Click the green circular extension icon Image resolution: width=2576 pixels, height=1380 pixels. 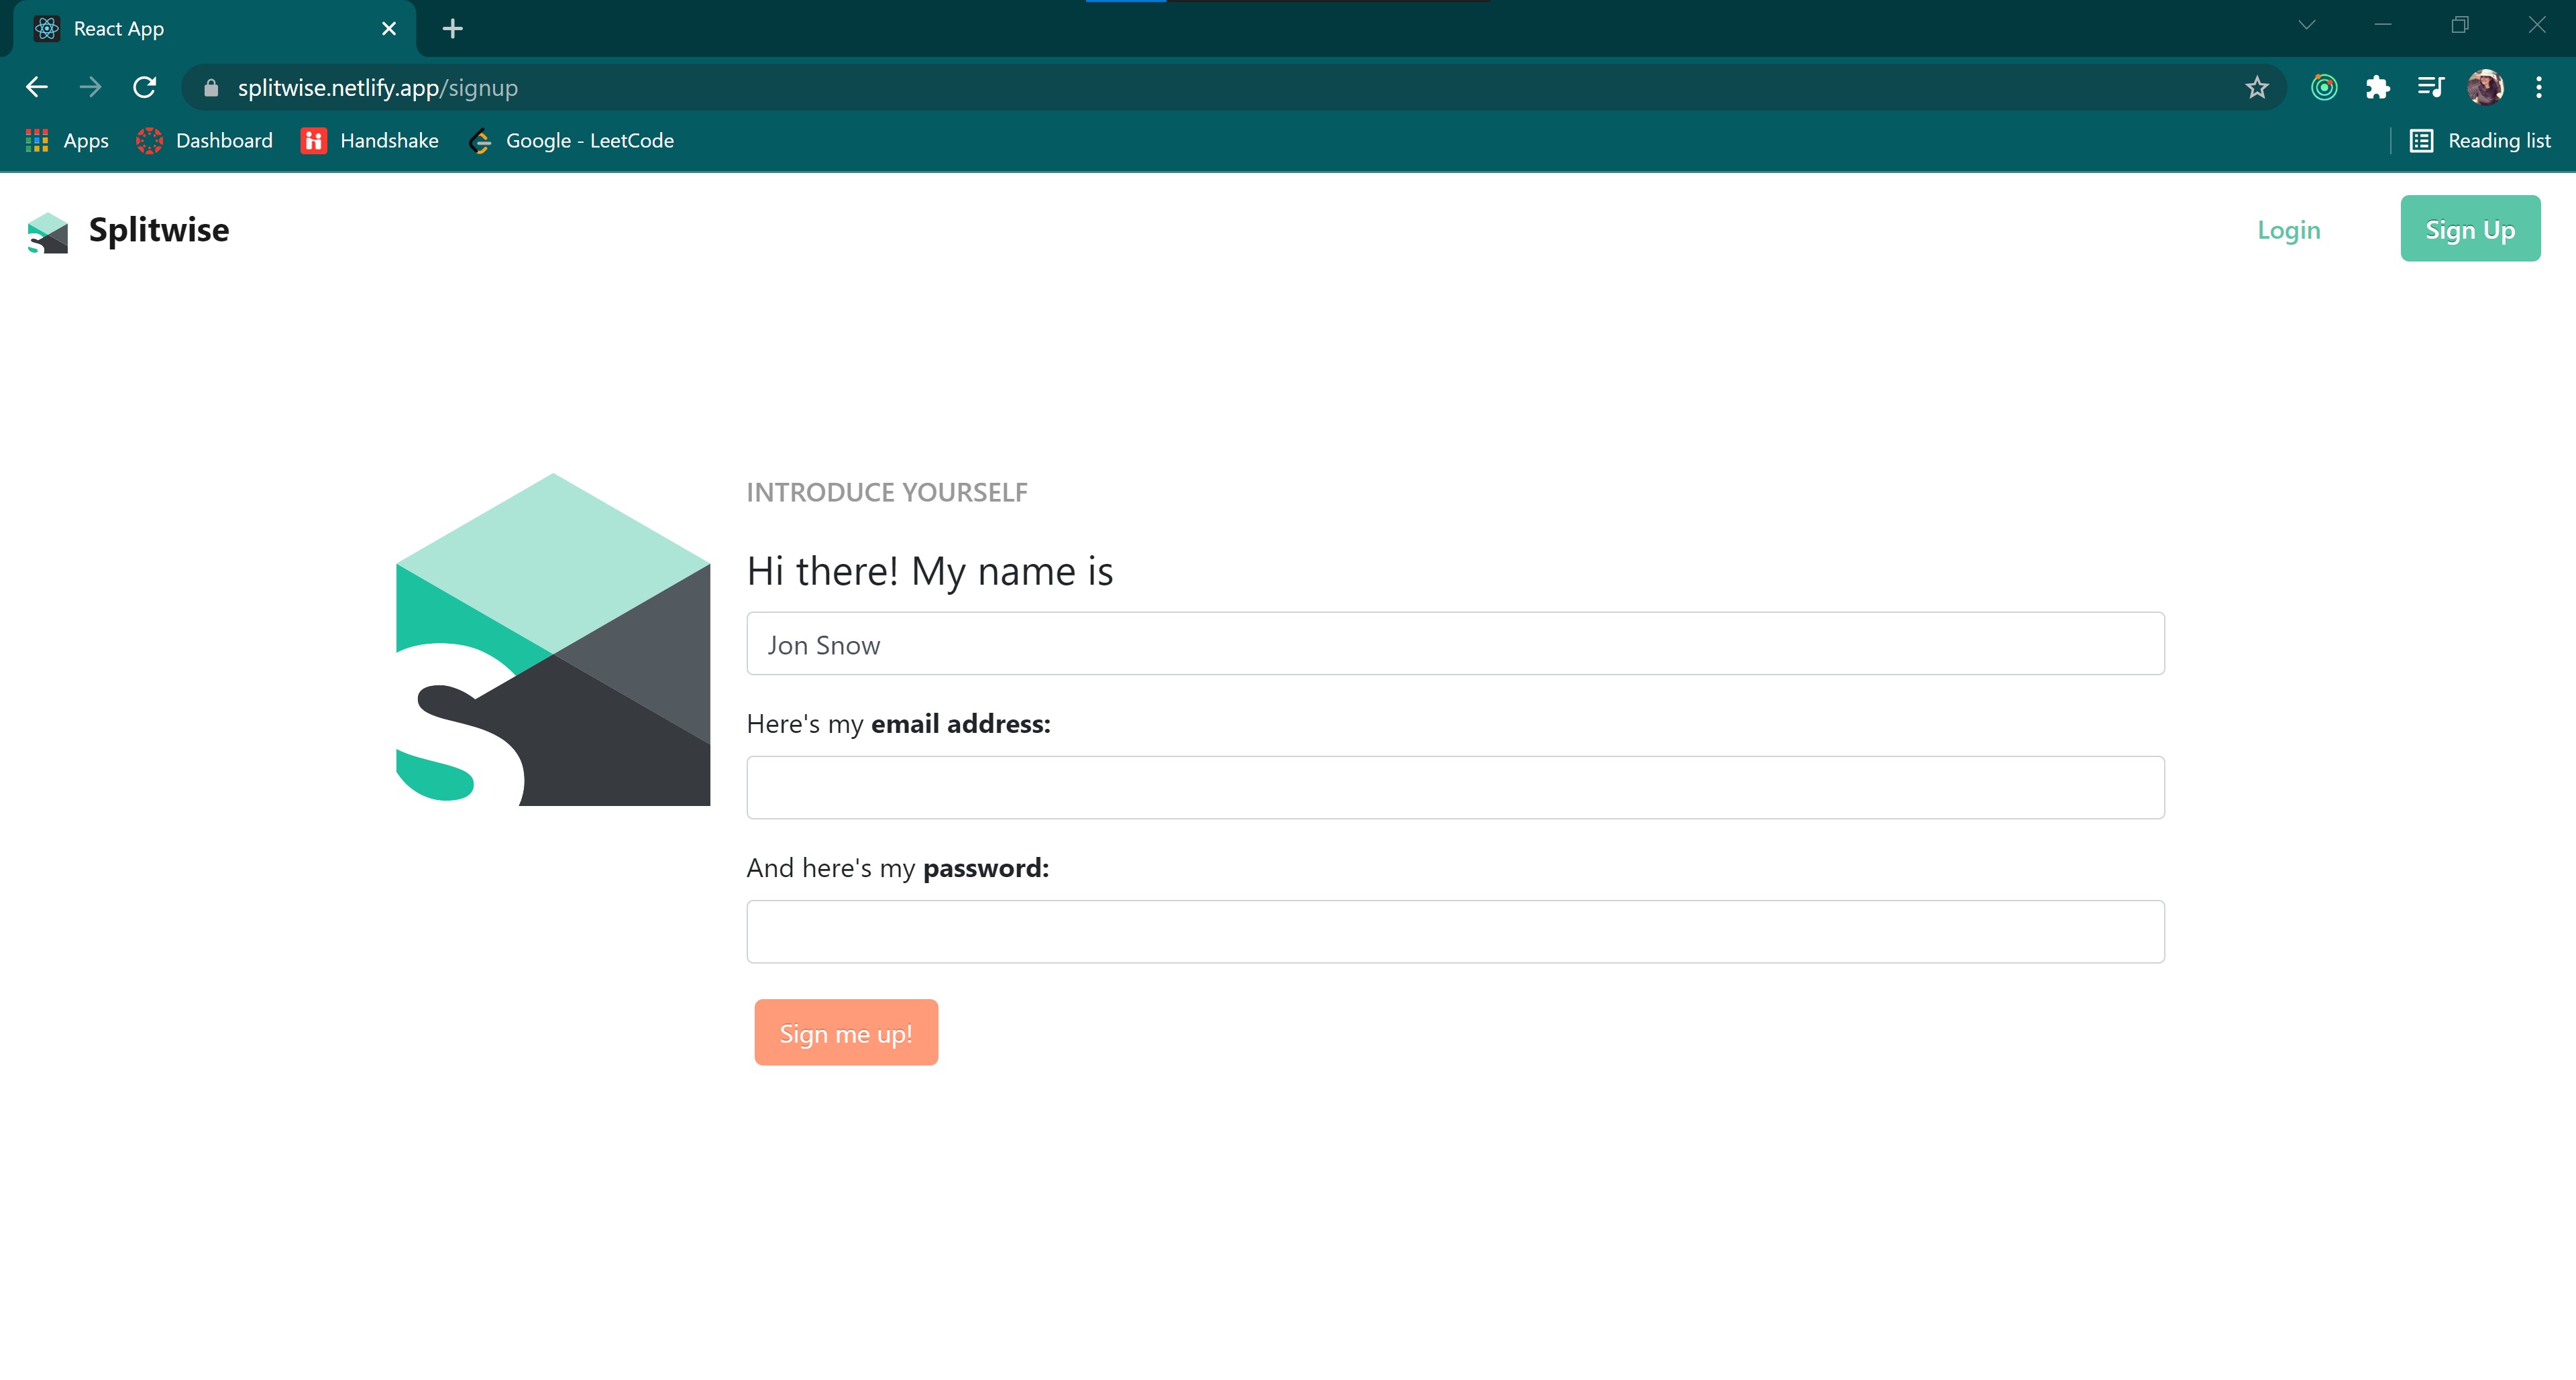[2324, 88]
